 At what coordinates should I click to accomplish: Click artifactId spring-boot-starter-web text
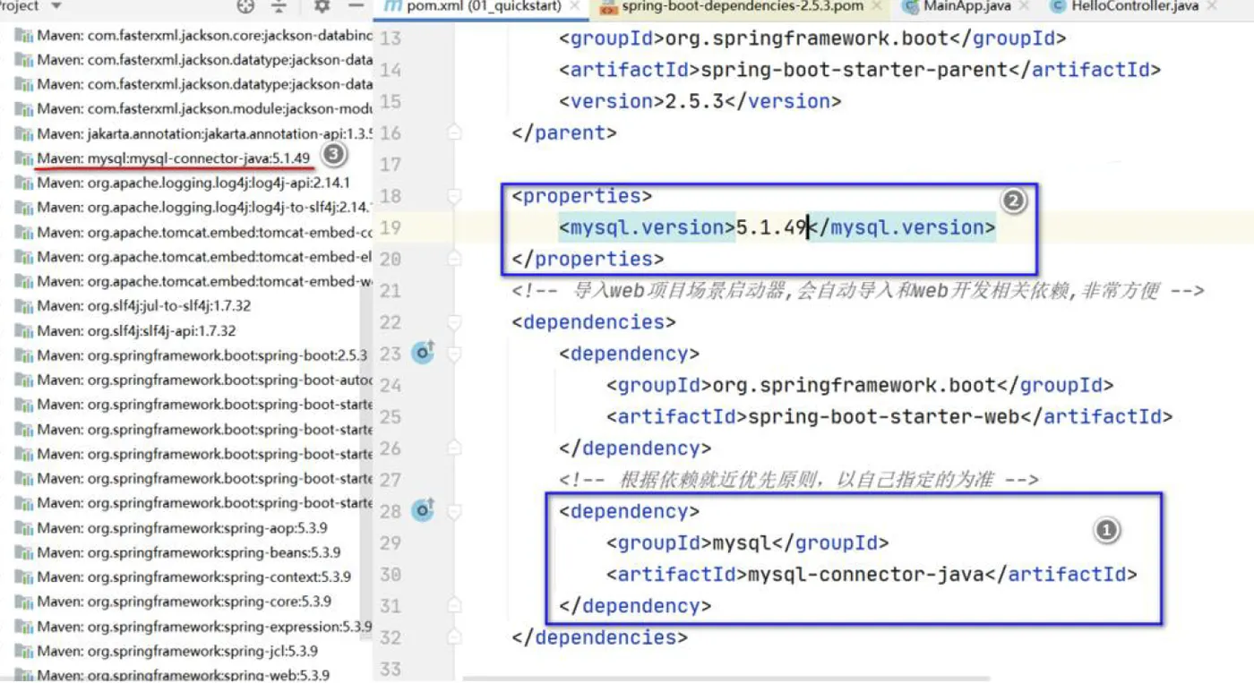(x=883, y=416)
